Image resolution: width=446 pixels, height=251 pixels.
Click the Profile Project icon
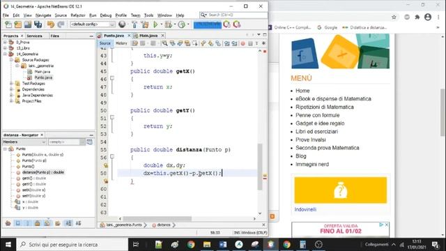pos(181,24)
